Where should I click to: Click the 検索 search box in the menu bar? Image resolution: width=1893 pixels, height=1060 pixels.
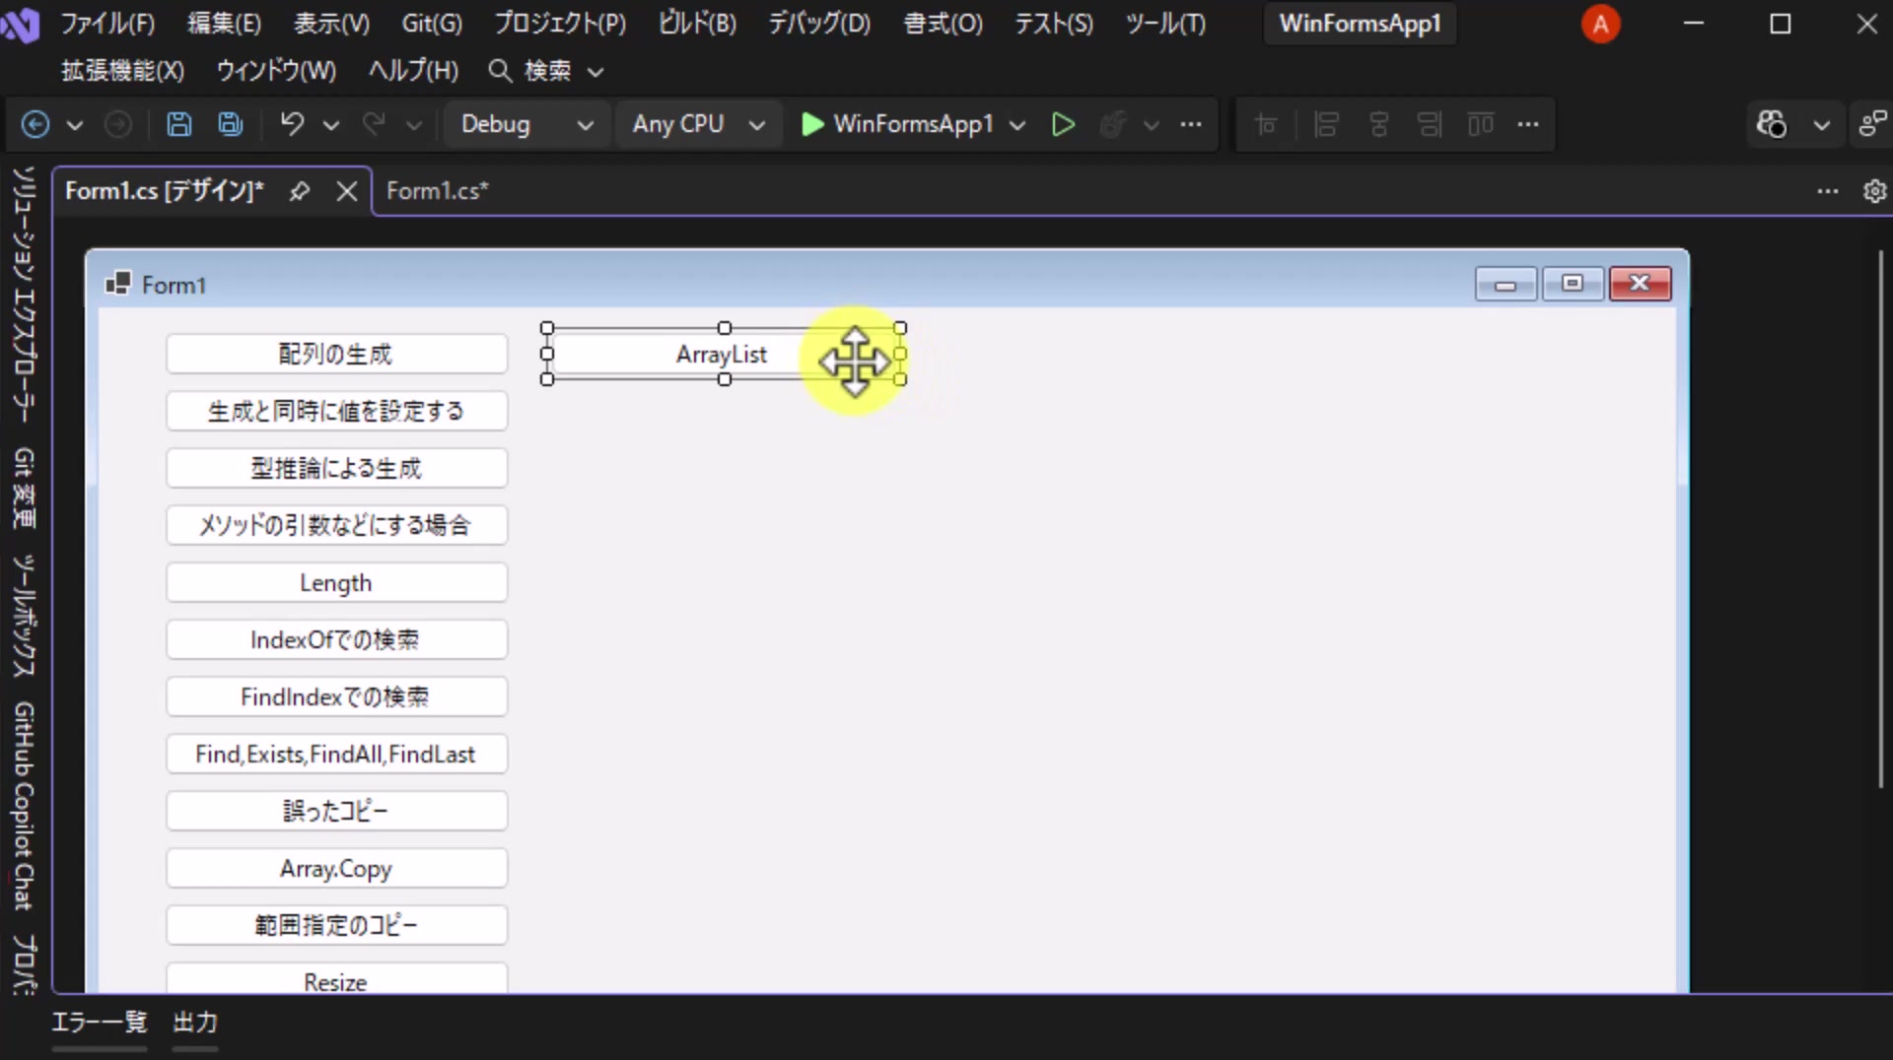546,71
